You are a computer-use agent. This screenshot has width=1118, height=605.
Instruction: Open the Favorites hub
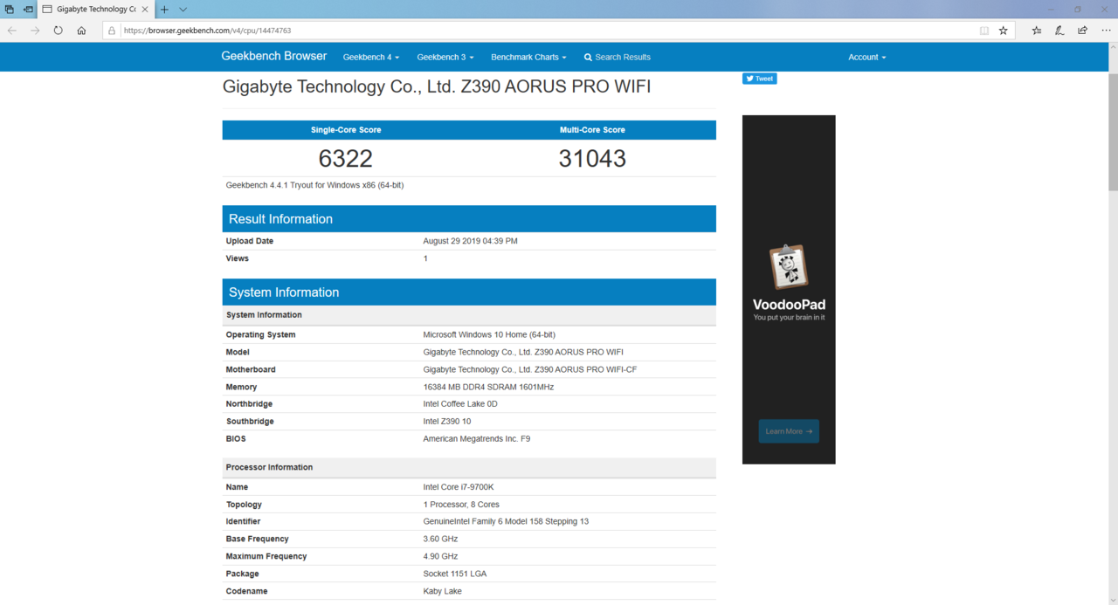pos(1037,31)
